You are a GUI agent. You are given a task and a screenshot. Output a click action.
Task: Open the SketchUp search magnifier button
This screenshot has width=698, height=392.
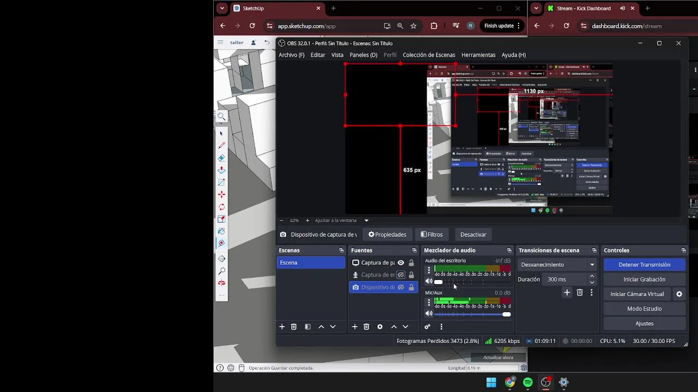pyautogui.click(x=221, y=116)
